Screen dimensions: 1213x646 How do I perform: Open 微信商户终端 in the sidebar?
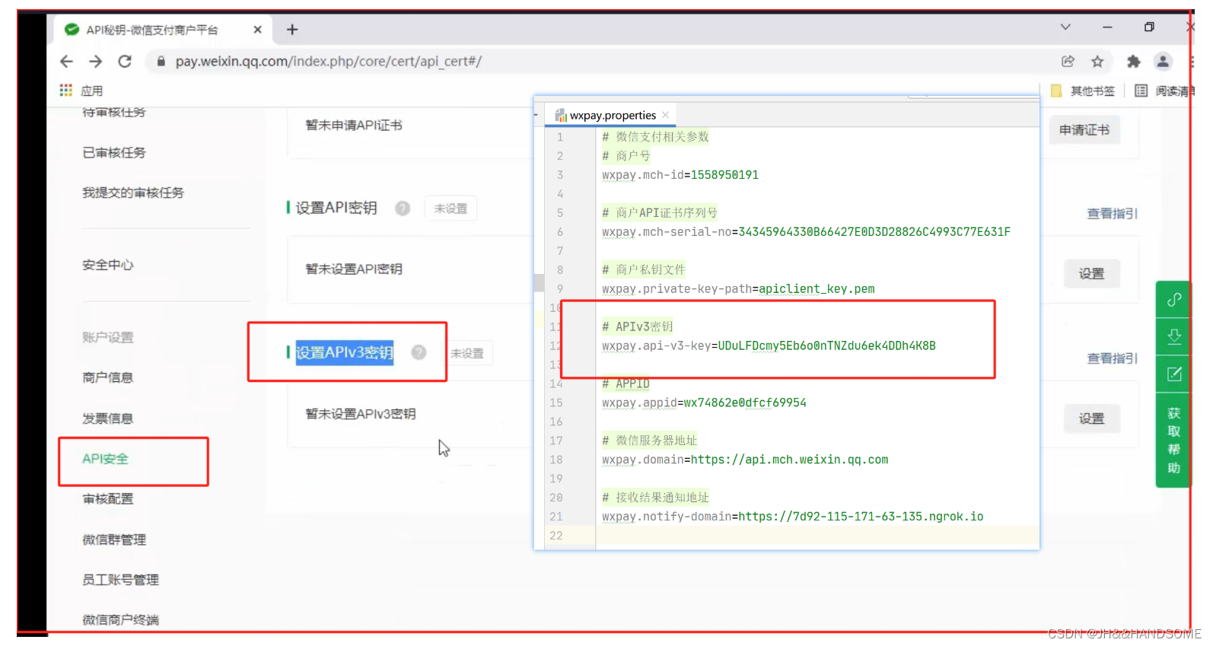coord(120,620)
